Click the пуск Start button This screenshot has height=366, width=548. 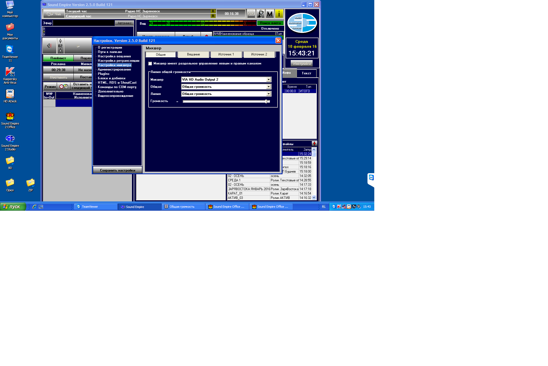13,207
